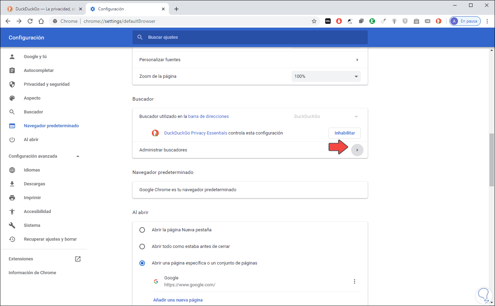
Task: Click the Inhabilitar button
Action: click(x=345, y=133)
